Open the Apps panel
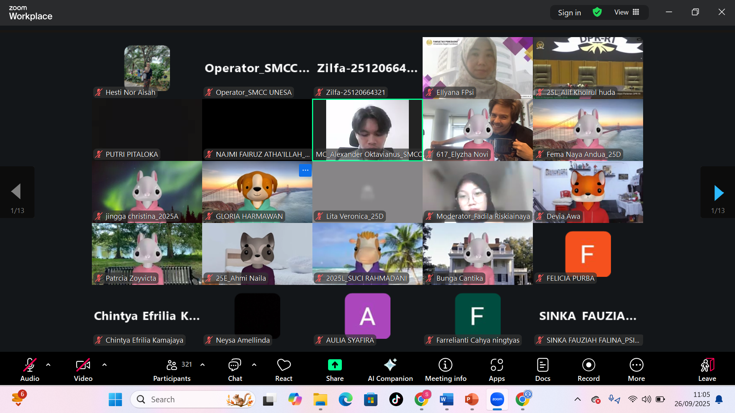The image size is (735, 413). pyautogui.click(x=497, y=369)
